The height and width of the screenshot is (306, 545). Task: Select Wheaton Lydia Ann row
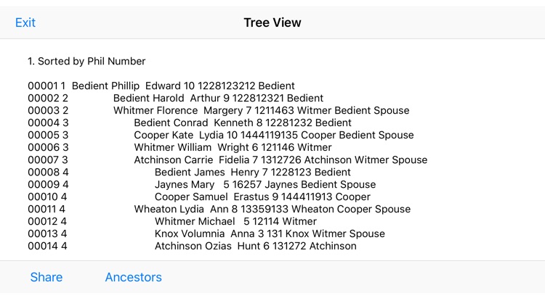point(219,210)
